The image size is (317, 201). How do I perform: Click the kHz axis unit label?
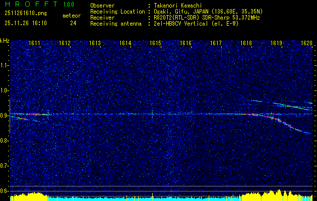coord(5,41)
